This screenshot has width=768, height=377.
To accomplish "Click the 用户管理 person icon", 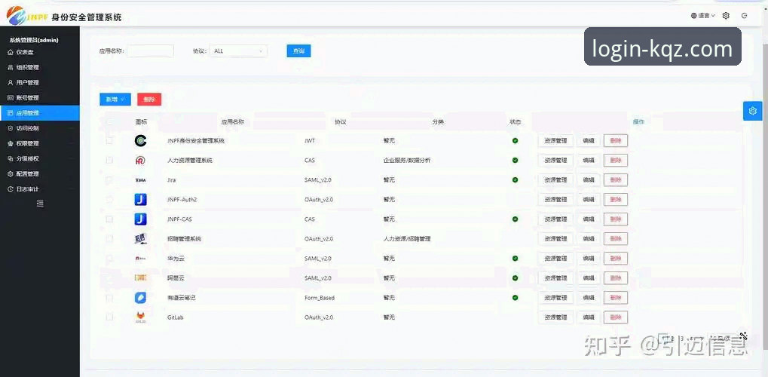I will (x=11, y=82).
